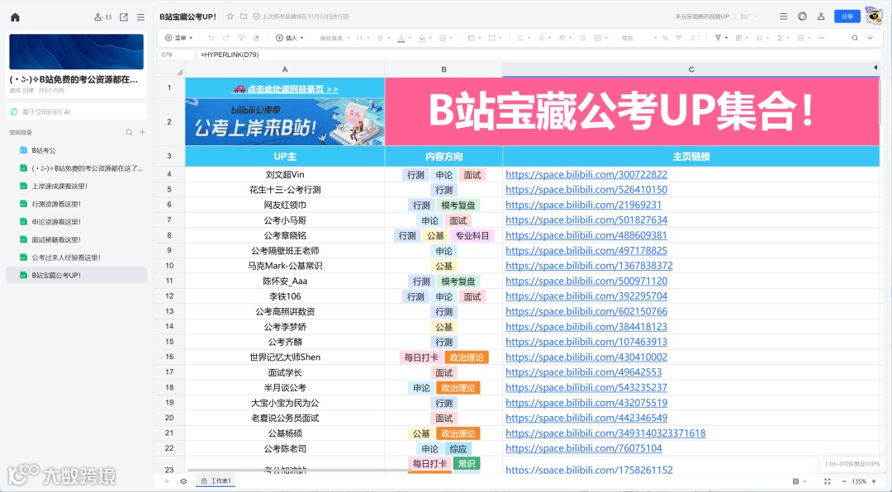
Task: Open number format dropdown 常规
Action: coord(638,38)
